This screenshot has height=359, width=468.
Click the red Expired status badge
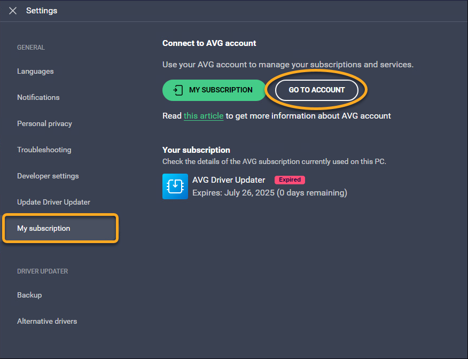290,180
